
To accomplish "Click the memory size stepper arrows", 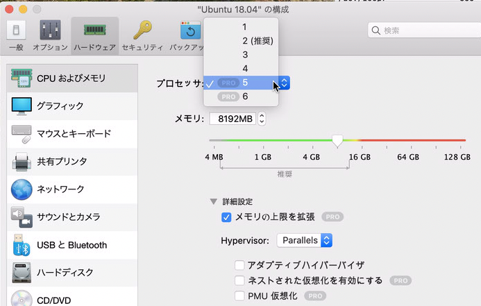I will [262, 119].
